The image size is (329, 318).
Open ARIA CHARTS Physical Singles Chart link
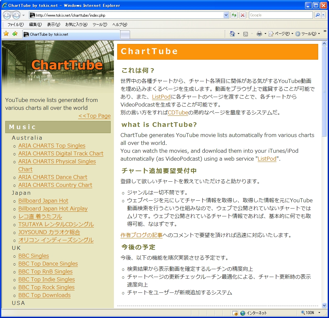pos(57,165)
